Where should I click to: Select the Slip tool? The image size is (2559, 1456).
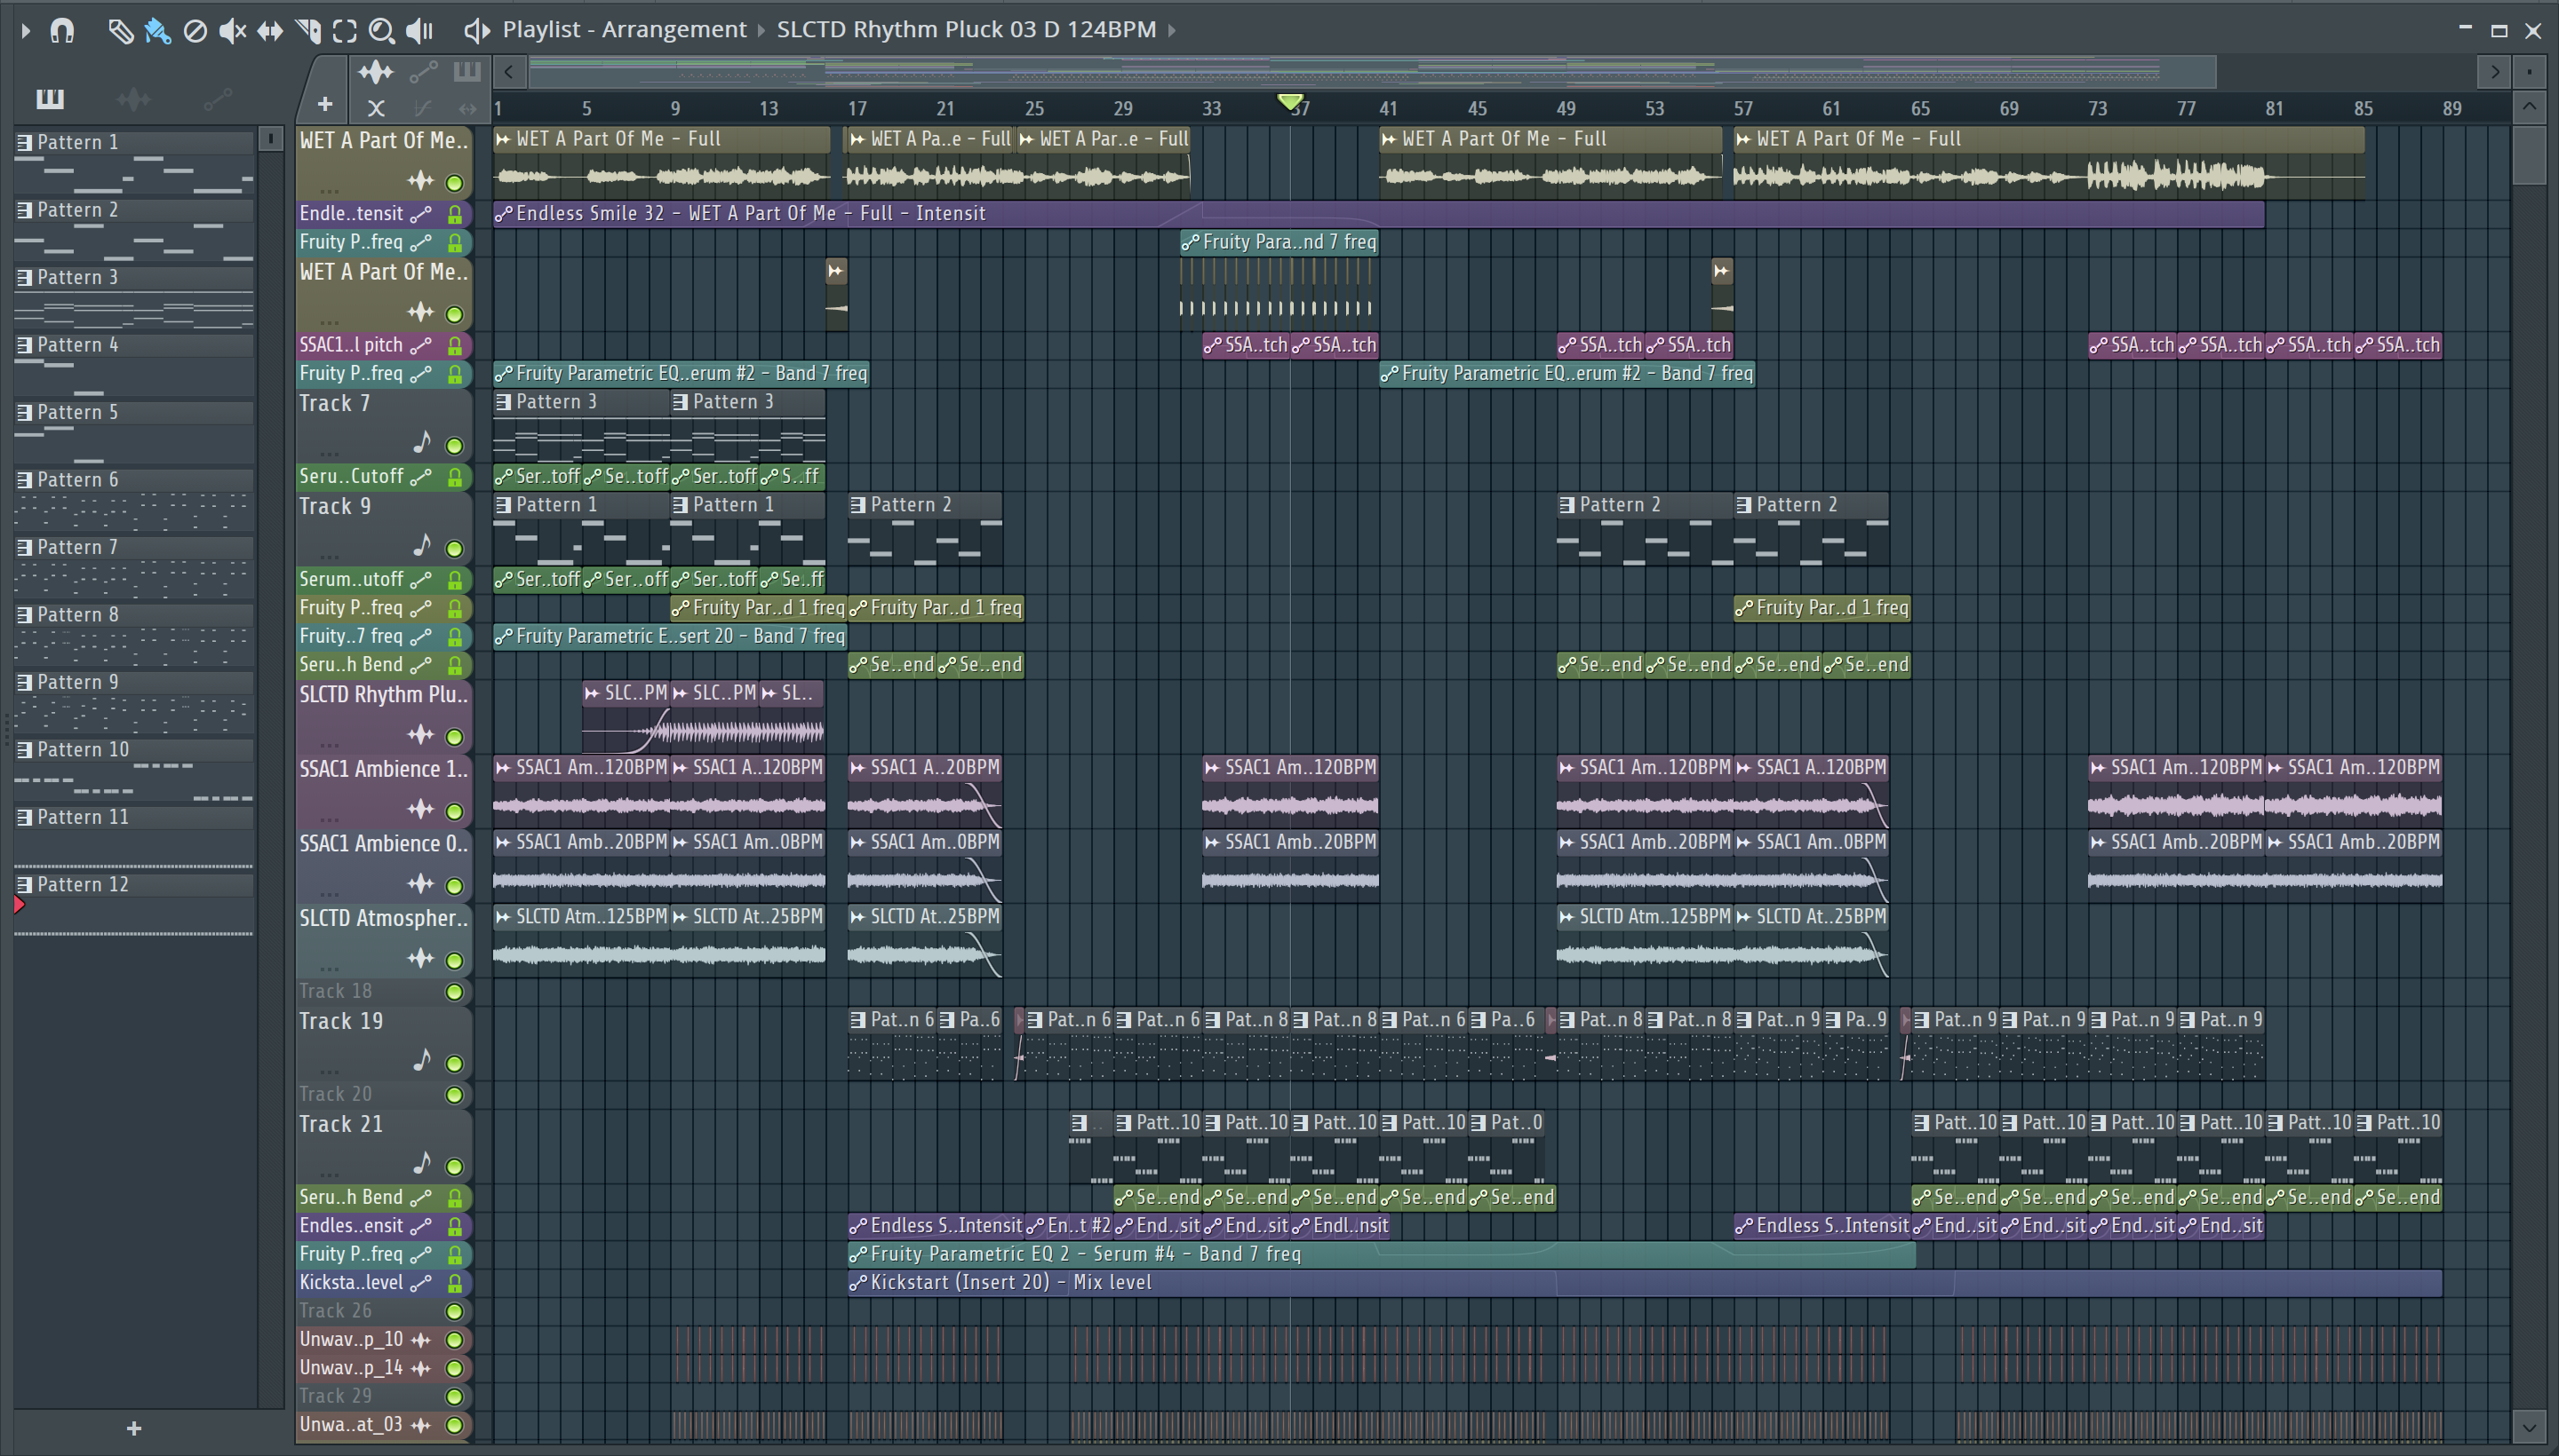tap(269, 31)
